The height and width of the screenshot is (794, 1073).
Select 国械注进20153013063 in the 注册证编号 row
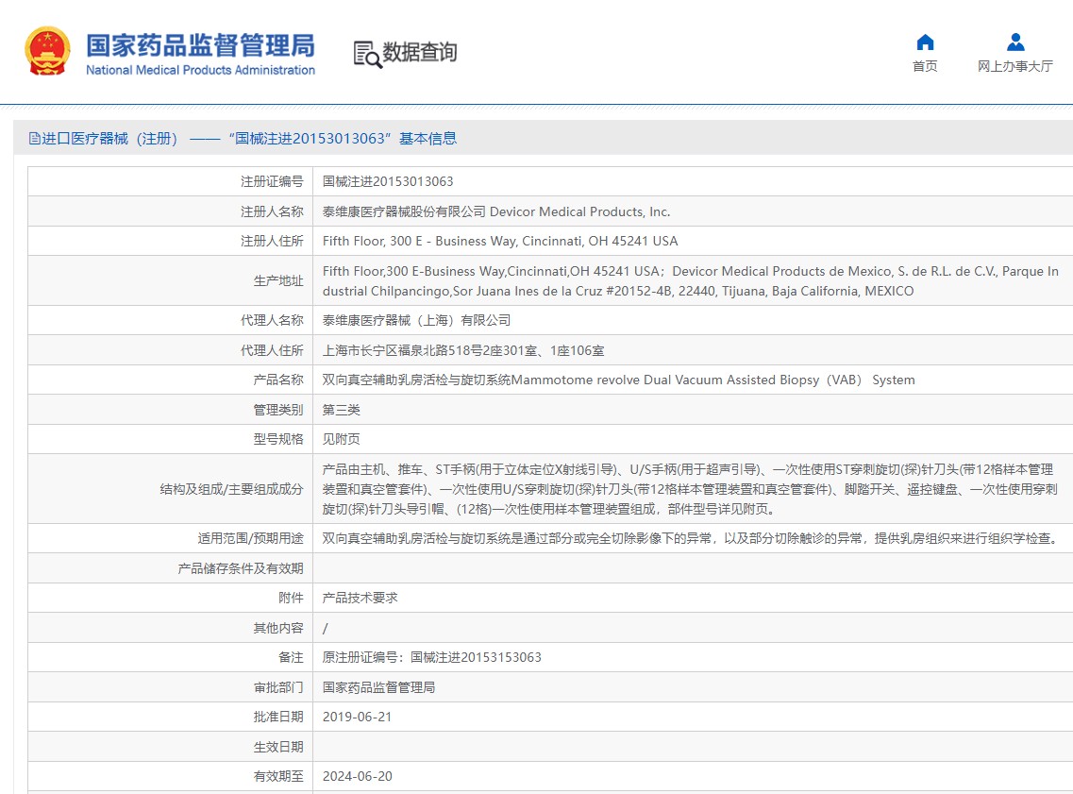point(388,181)
